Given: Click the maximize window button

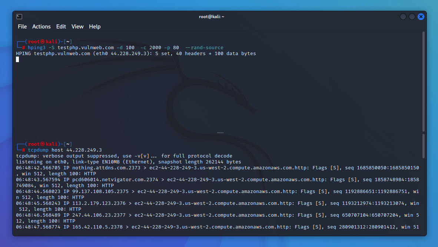Looking at the screenshot, I should 412,17.
